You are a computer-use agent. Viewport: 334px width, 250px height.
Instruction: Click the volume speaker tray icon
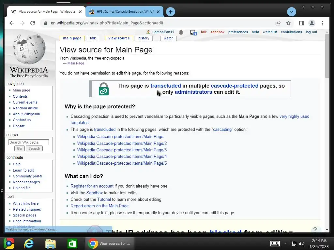coord(302,243)
